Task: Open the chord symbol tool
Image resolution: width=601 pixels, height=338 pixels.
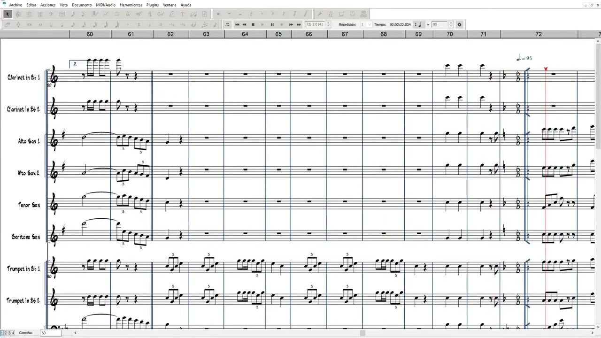Action: point(161,14)
